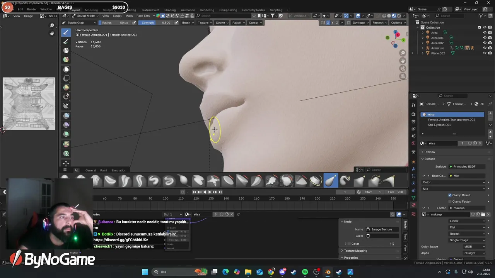Switch perspective/orthographic grid icon in viewport

tap(403, 76)
